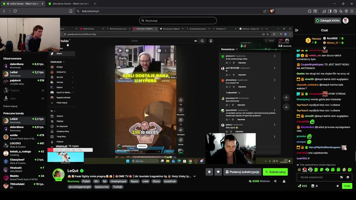Open the Brave Leo AI sparkle icon
This screenshot has width=356, height=200.
pyautogui.click(x=341, y=11)
